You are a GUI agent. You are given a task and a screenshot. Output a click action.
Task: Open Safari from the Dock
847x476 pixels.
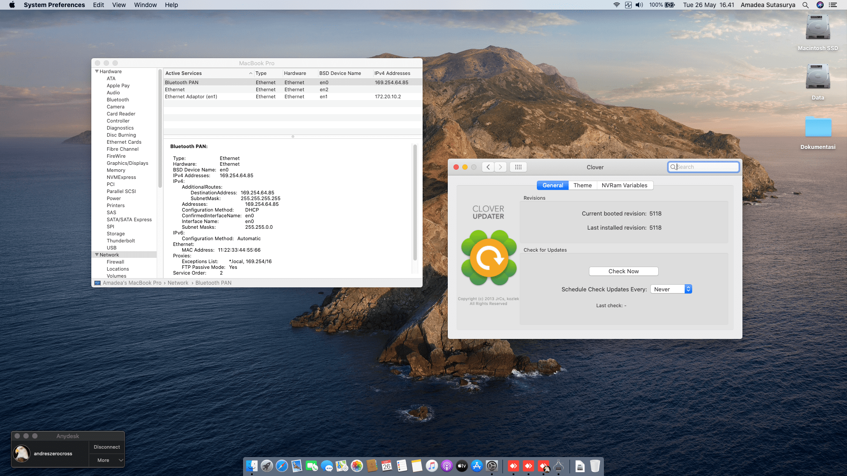tap(281, 466)
